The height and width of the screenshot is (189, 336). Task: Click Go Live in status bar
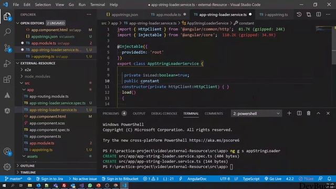[273, 178]
